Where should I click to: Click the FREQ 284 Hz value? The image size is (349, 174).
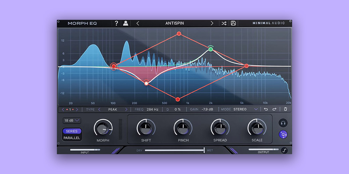(x=153, y=109)
